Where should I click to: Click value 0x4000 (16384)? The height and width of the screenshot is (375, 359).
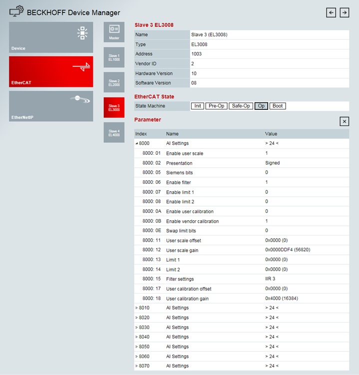coord(282,299)
